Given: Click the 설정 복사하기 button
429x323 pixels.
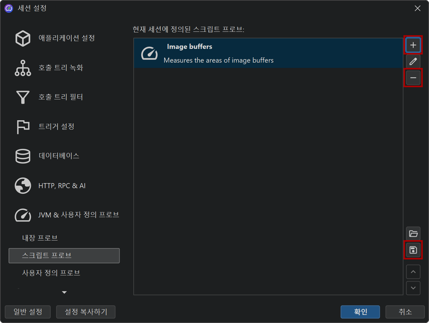Looking at the screenshot, I should 86,312.
